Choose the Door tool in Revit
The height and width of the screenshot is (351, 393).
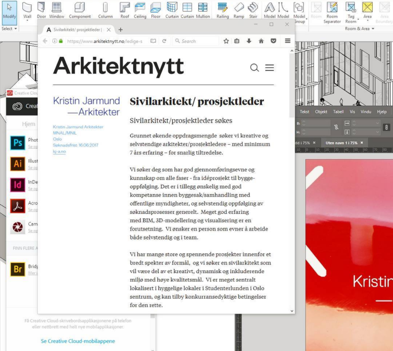[x=41, y=10]
